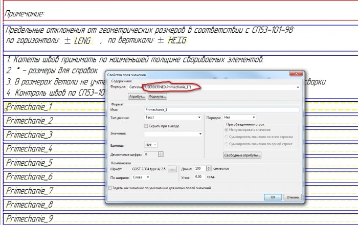This screenshot has width=358, height=225.
Task: Select the Primechanie_8 field in template
Action: [x=30, y=205]
